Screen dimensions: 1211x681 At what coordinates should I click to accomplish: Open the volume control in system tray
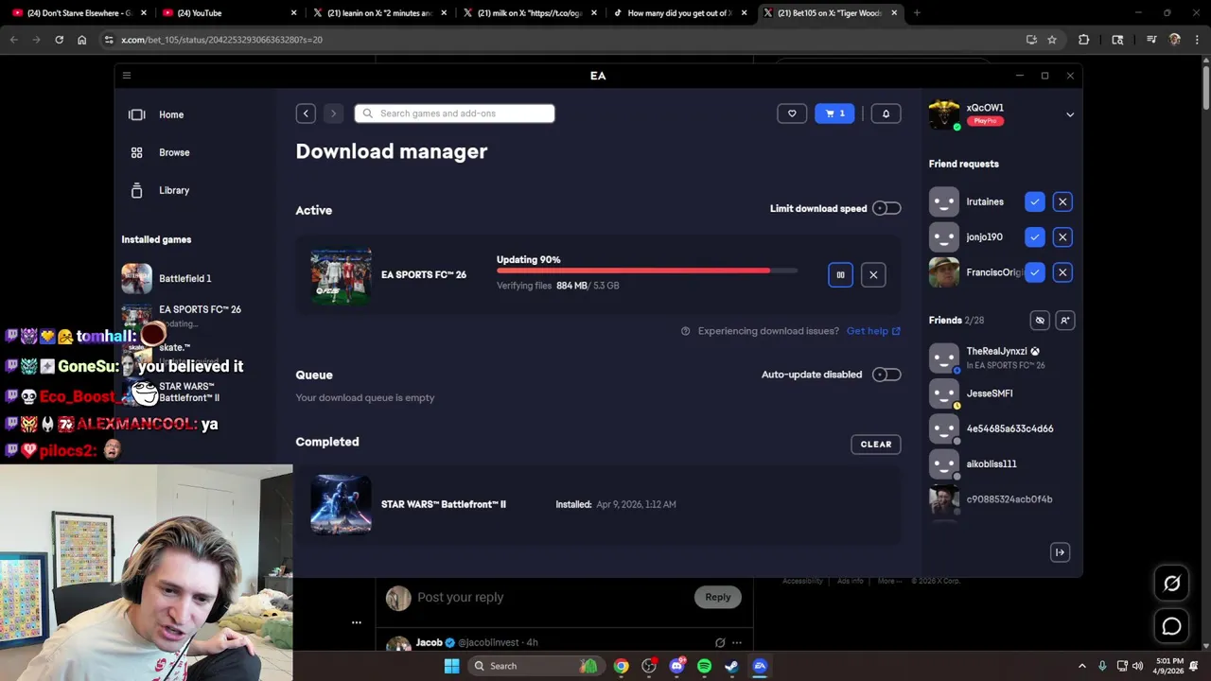tap(1137, 666)
